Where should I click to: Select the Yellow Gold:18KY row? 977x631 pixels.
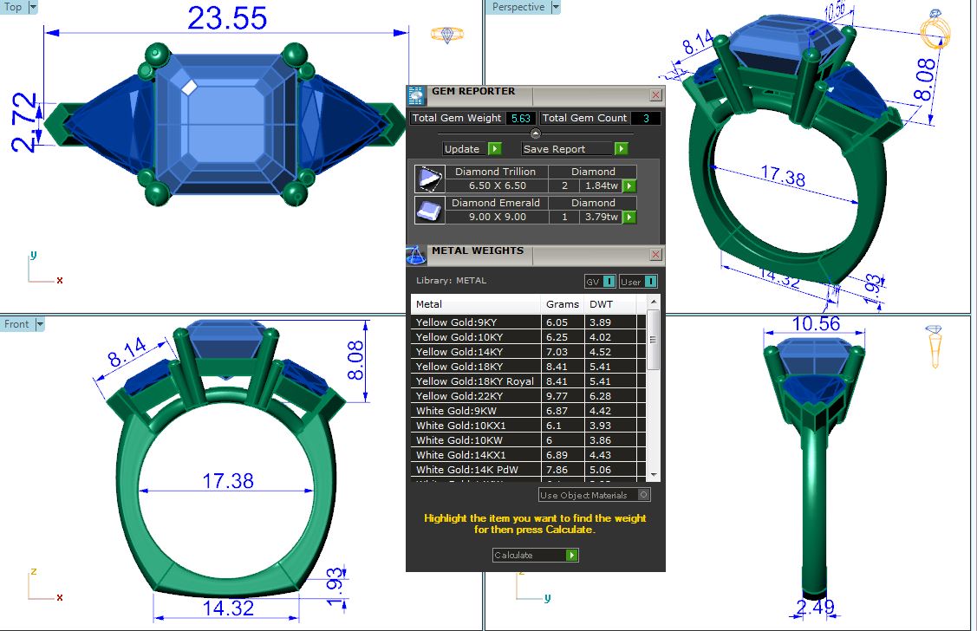tap(475, 367)
